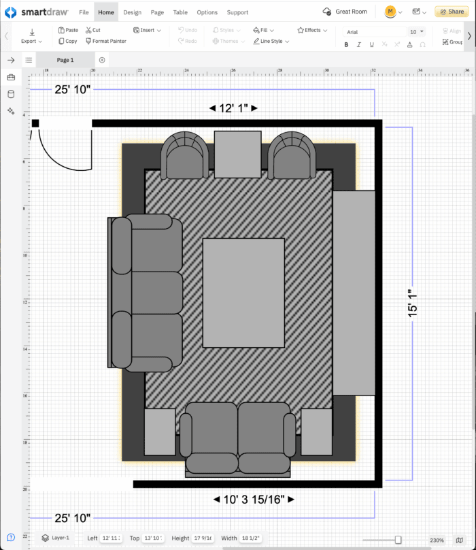Image resolution: width=476 pixels, height=550 pixels.
Task: Click the Undo button
Action: pos(188,30)
